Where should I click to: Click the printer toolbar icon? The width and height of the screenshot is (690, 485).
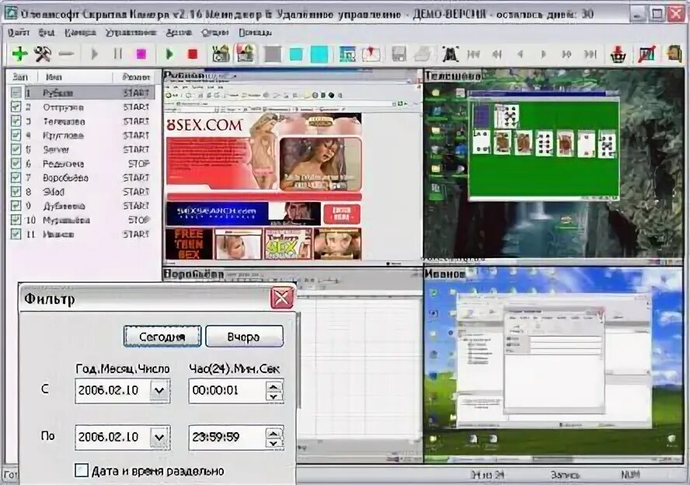(x=423, y=54)
